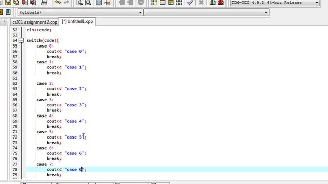Click the gray X Stop Execution icon
Screen dimensions: 328x184
click(x=201, y=3)
